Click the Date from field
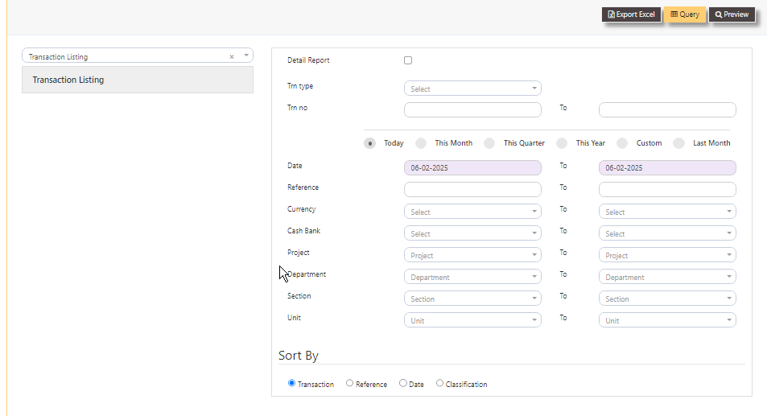Viewport: 767px width, 416px height. (472, 168)
